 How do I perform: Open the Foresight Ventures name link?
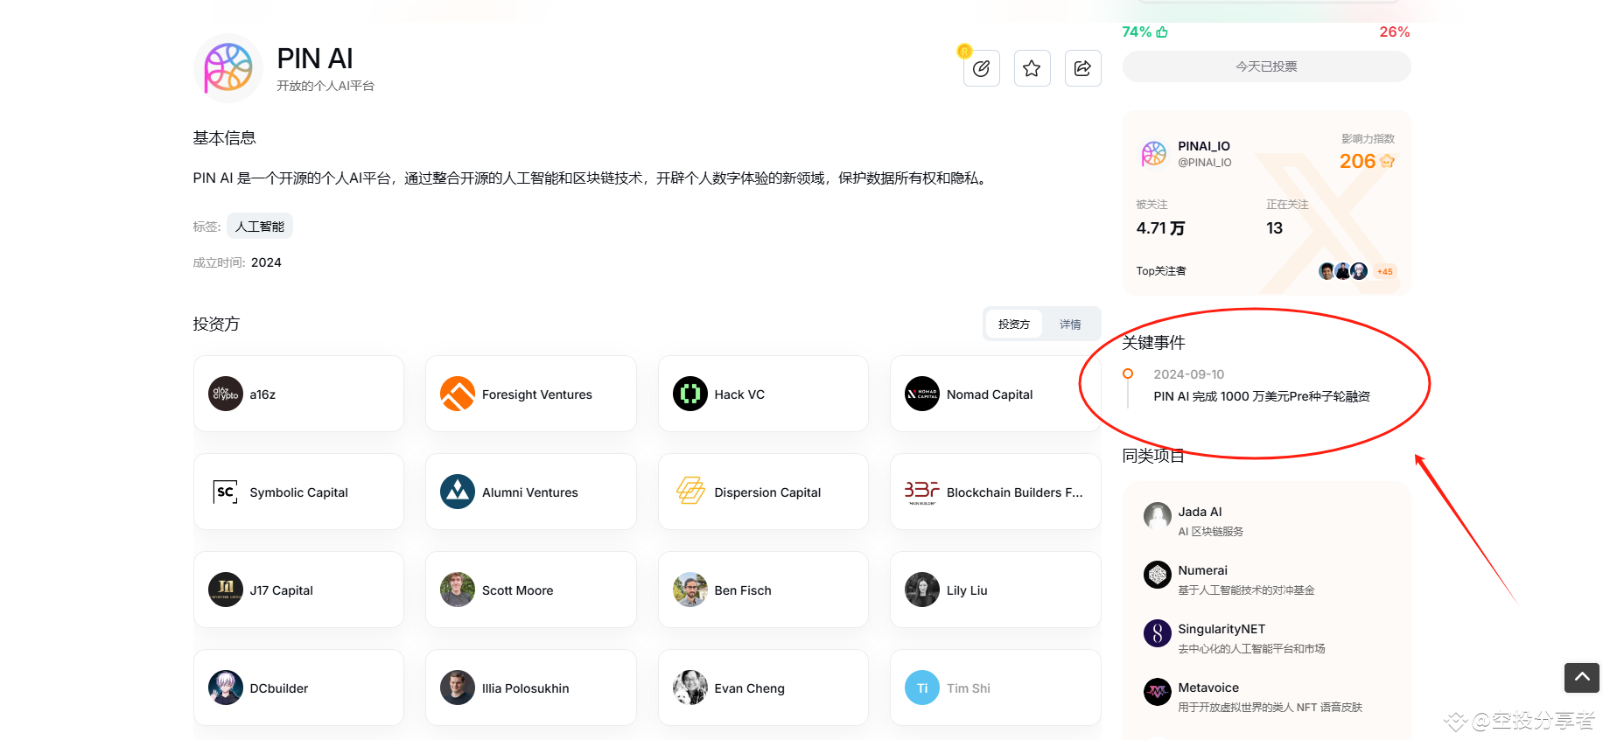[x=537, y=394]
